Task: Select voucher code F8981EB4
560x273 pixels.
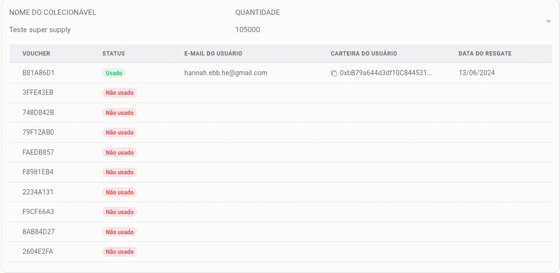Action: (x=38, y=172)
